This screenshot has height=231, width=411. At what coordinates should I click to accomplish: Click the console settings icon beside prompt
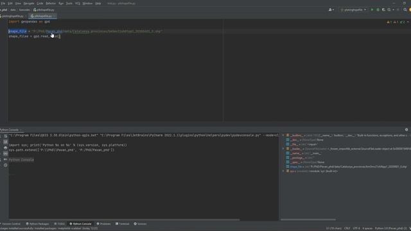[x=6, y=160]
